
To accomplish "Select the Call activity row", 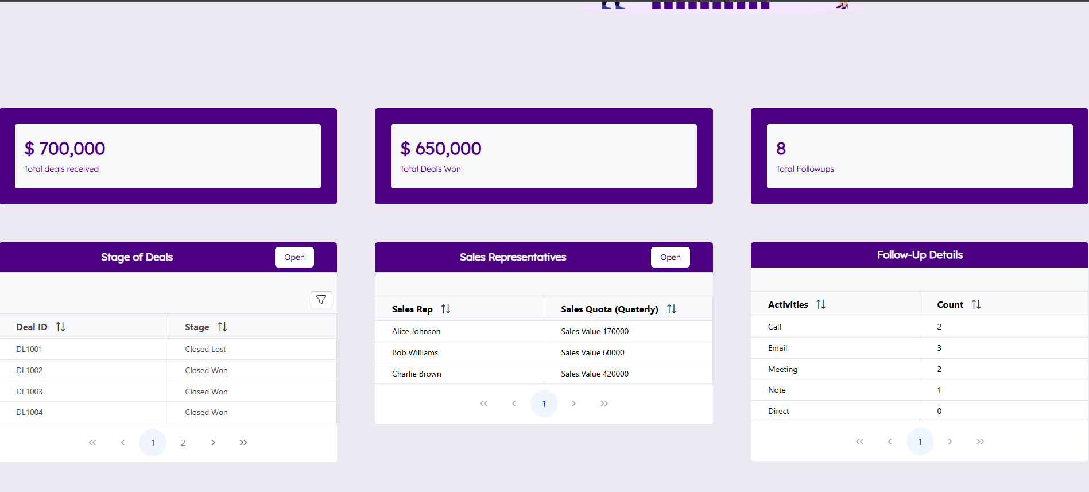I will [x=920, y=327].
